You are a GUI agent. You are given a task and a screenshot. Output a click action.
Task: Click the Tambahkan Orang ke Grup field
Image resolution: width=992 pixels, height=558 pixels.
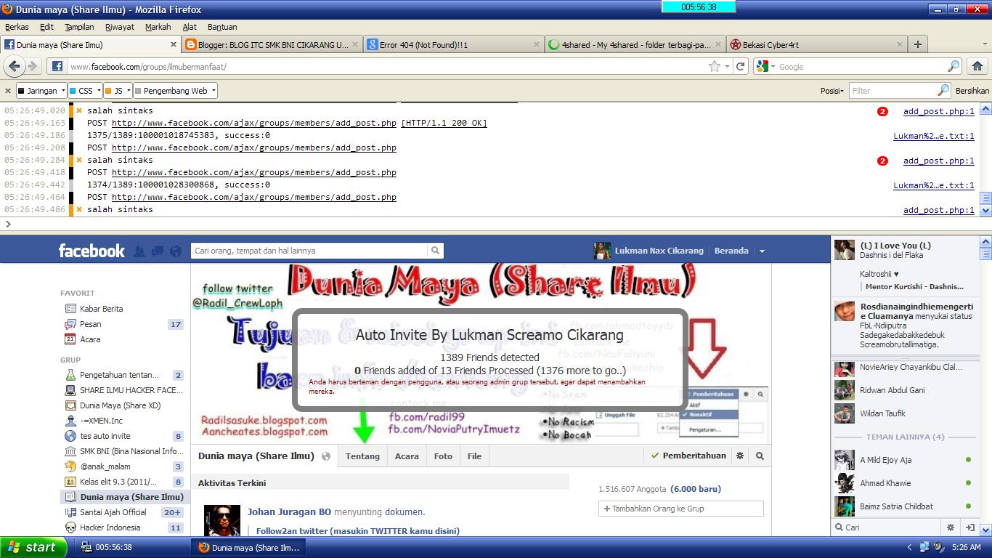(x=680, y=509)
